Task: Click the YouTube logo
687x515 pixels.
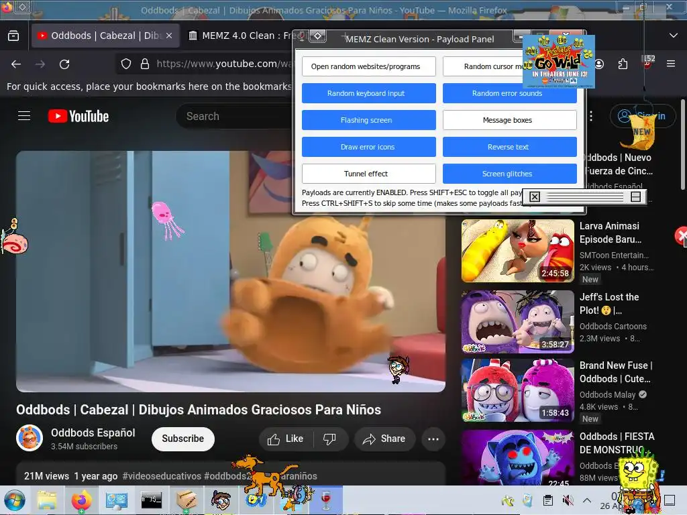Action: 78,116
